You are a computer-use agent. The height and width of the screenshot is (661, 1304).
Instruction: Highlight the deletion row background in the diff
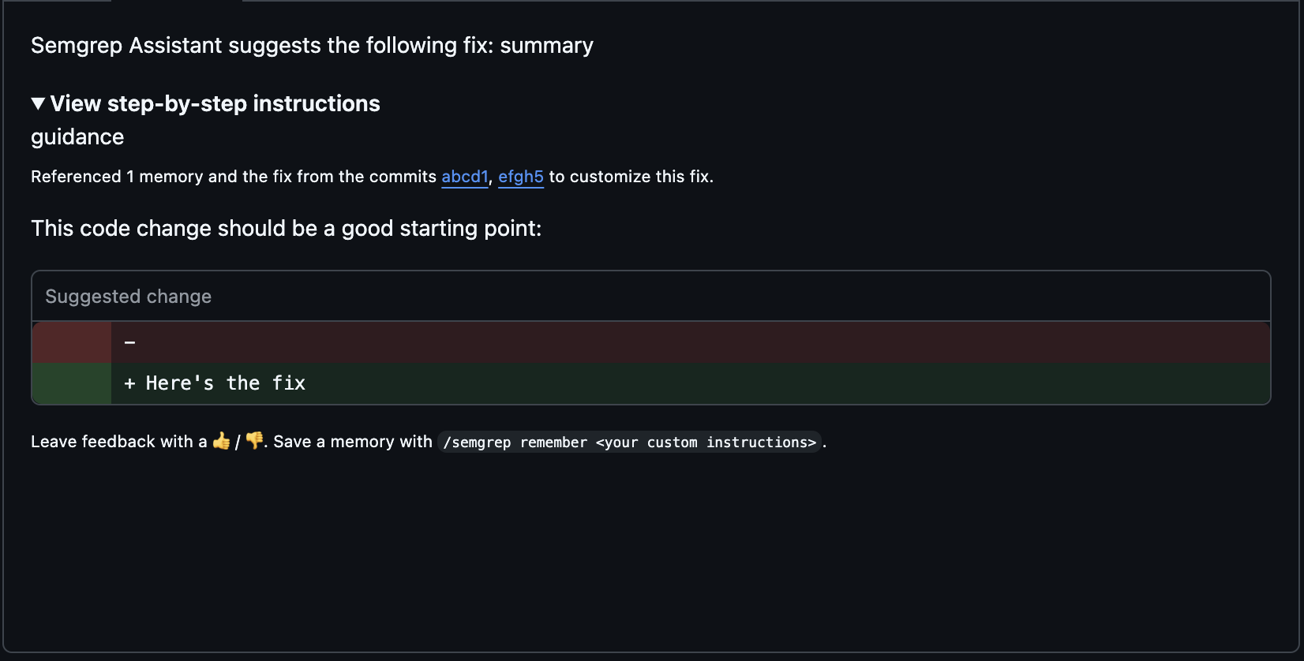point(631,342)
